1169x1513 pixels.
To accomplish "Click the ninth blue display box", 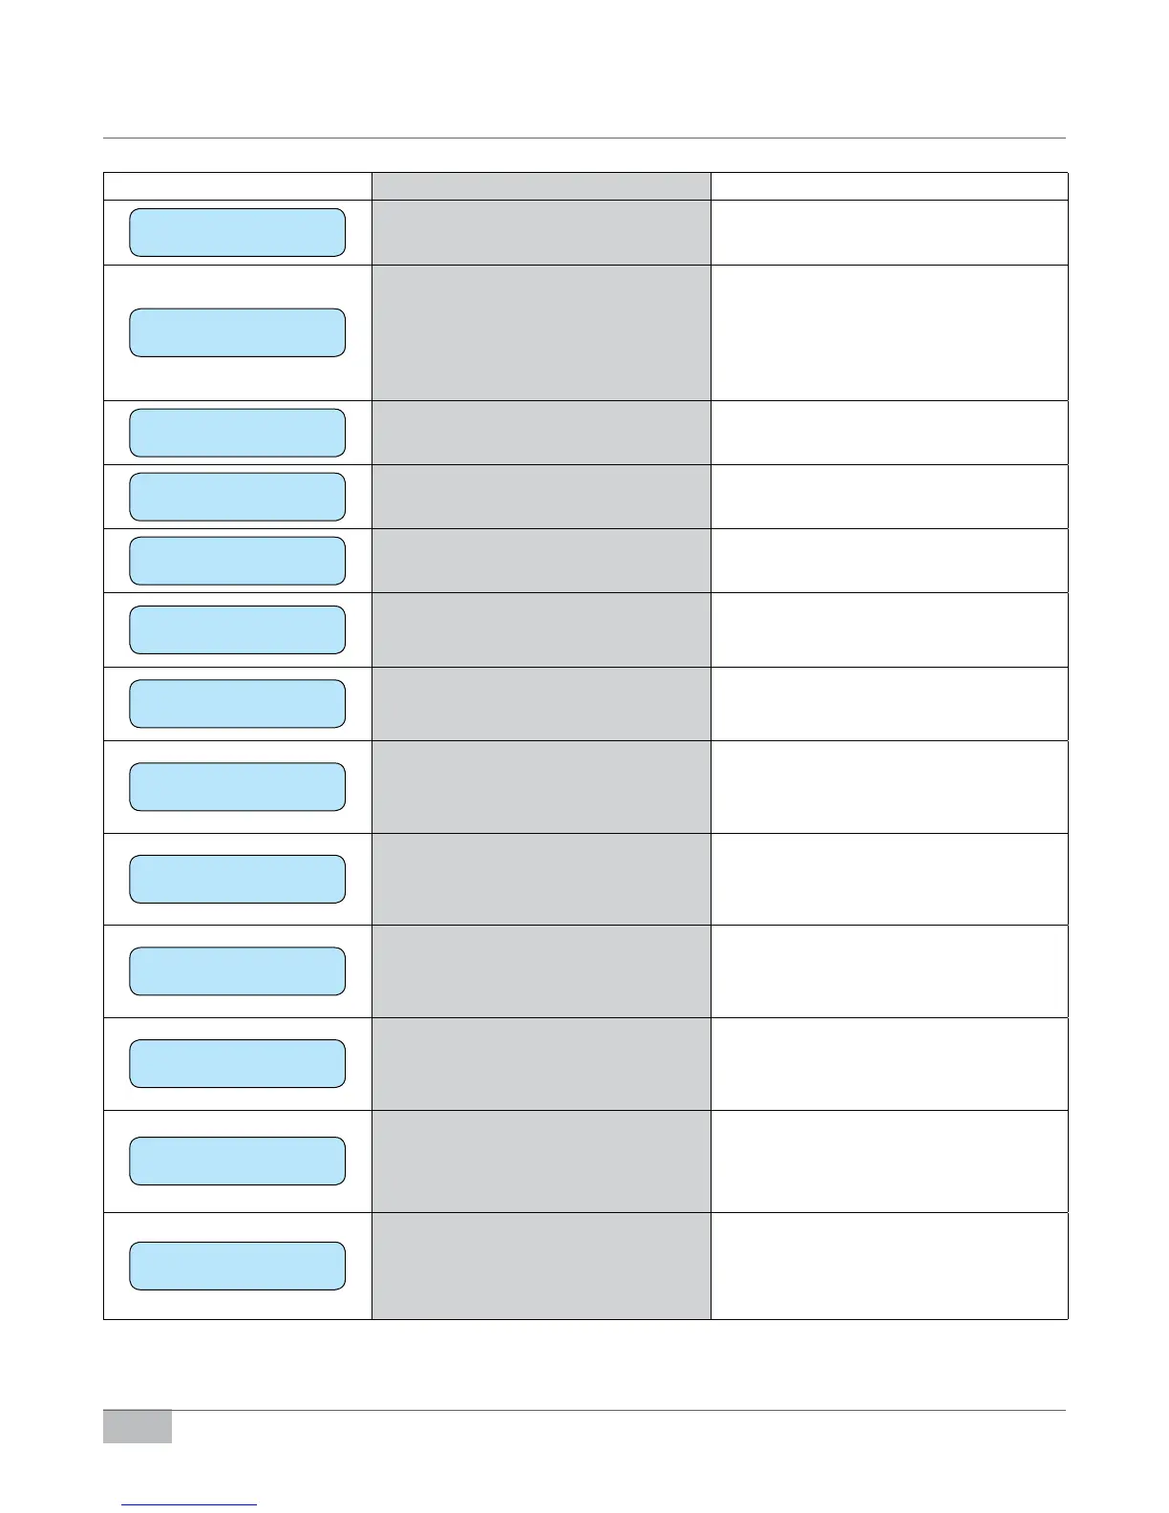I will (237, 879).
